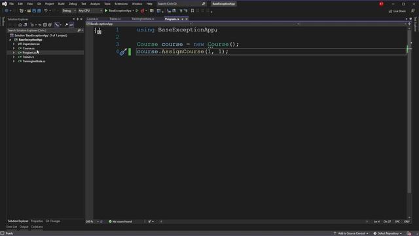The image size is (419, 236).
Task: Open the Build menu
Action: coord(61,4)
